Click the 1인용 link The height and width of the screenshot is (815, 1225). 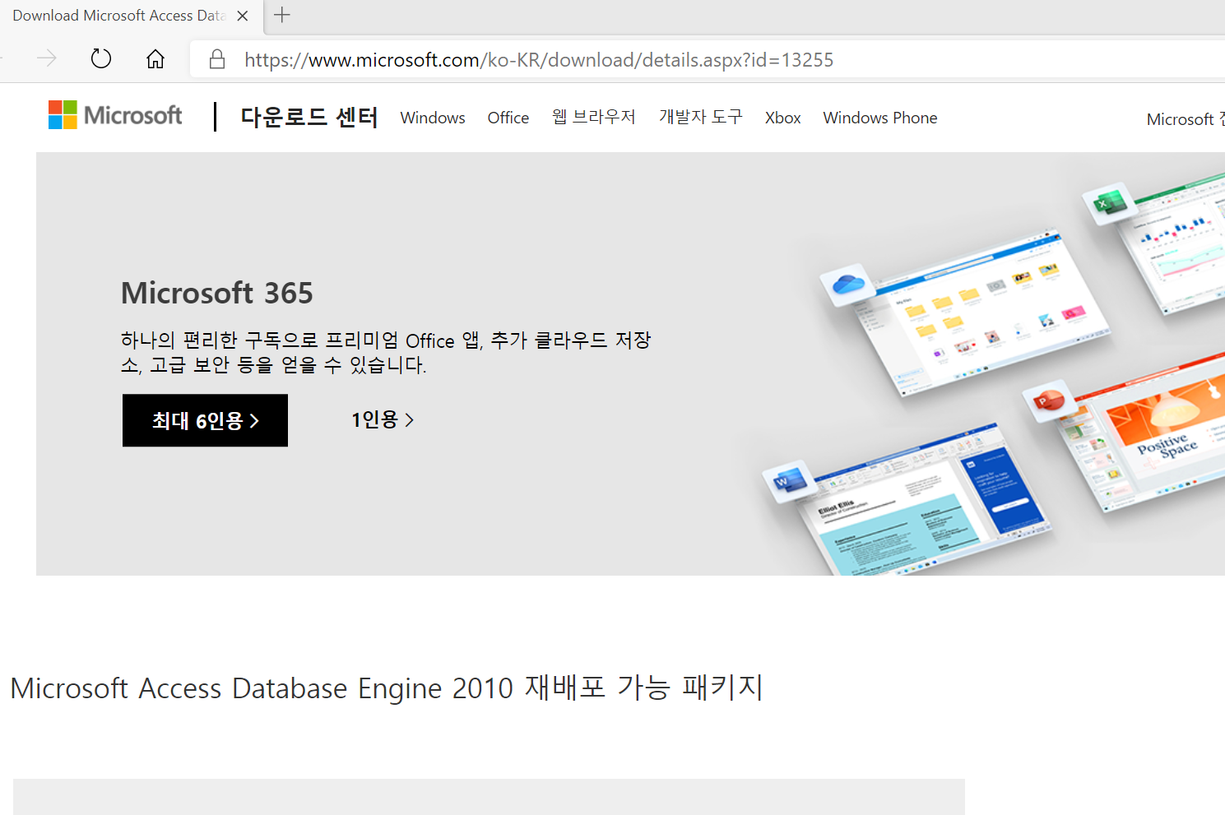coord(383,419)
